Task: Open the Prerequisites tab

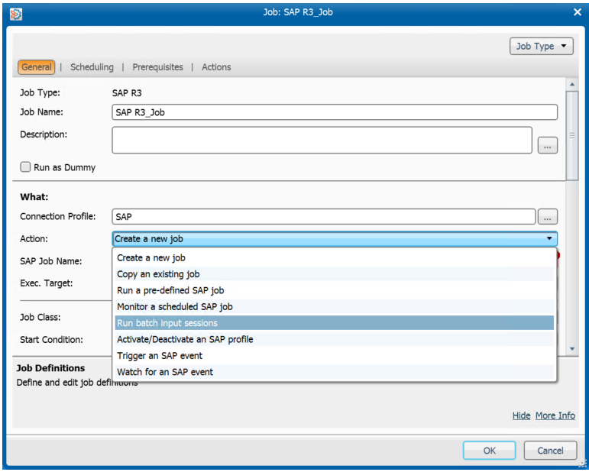Action: [158, 67]
